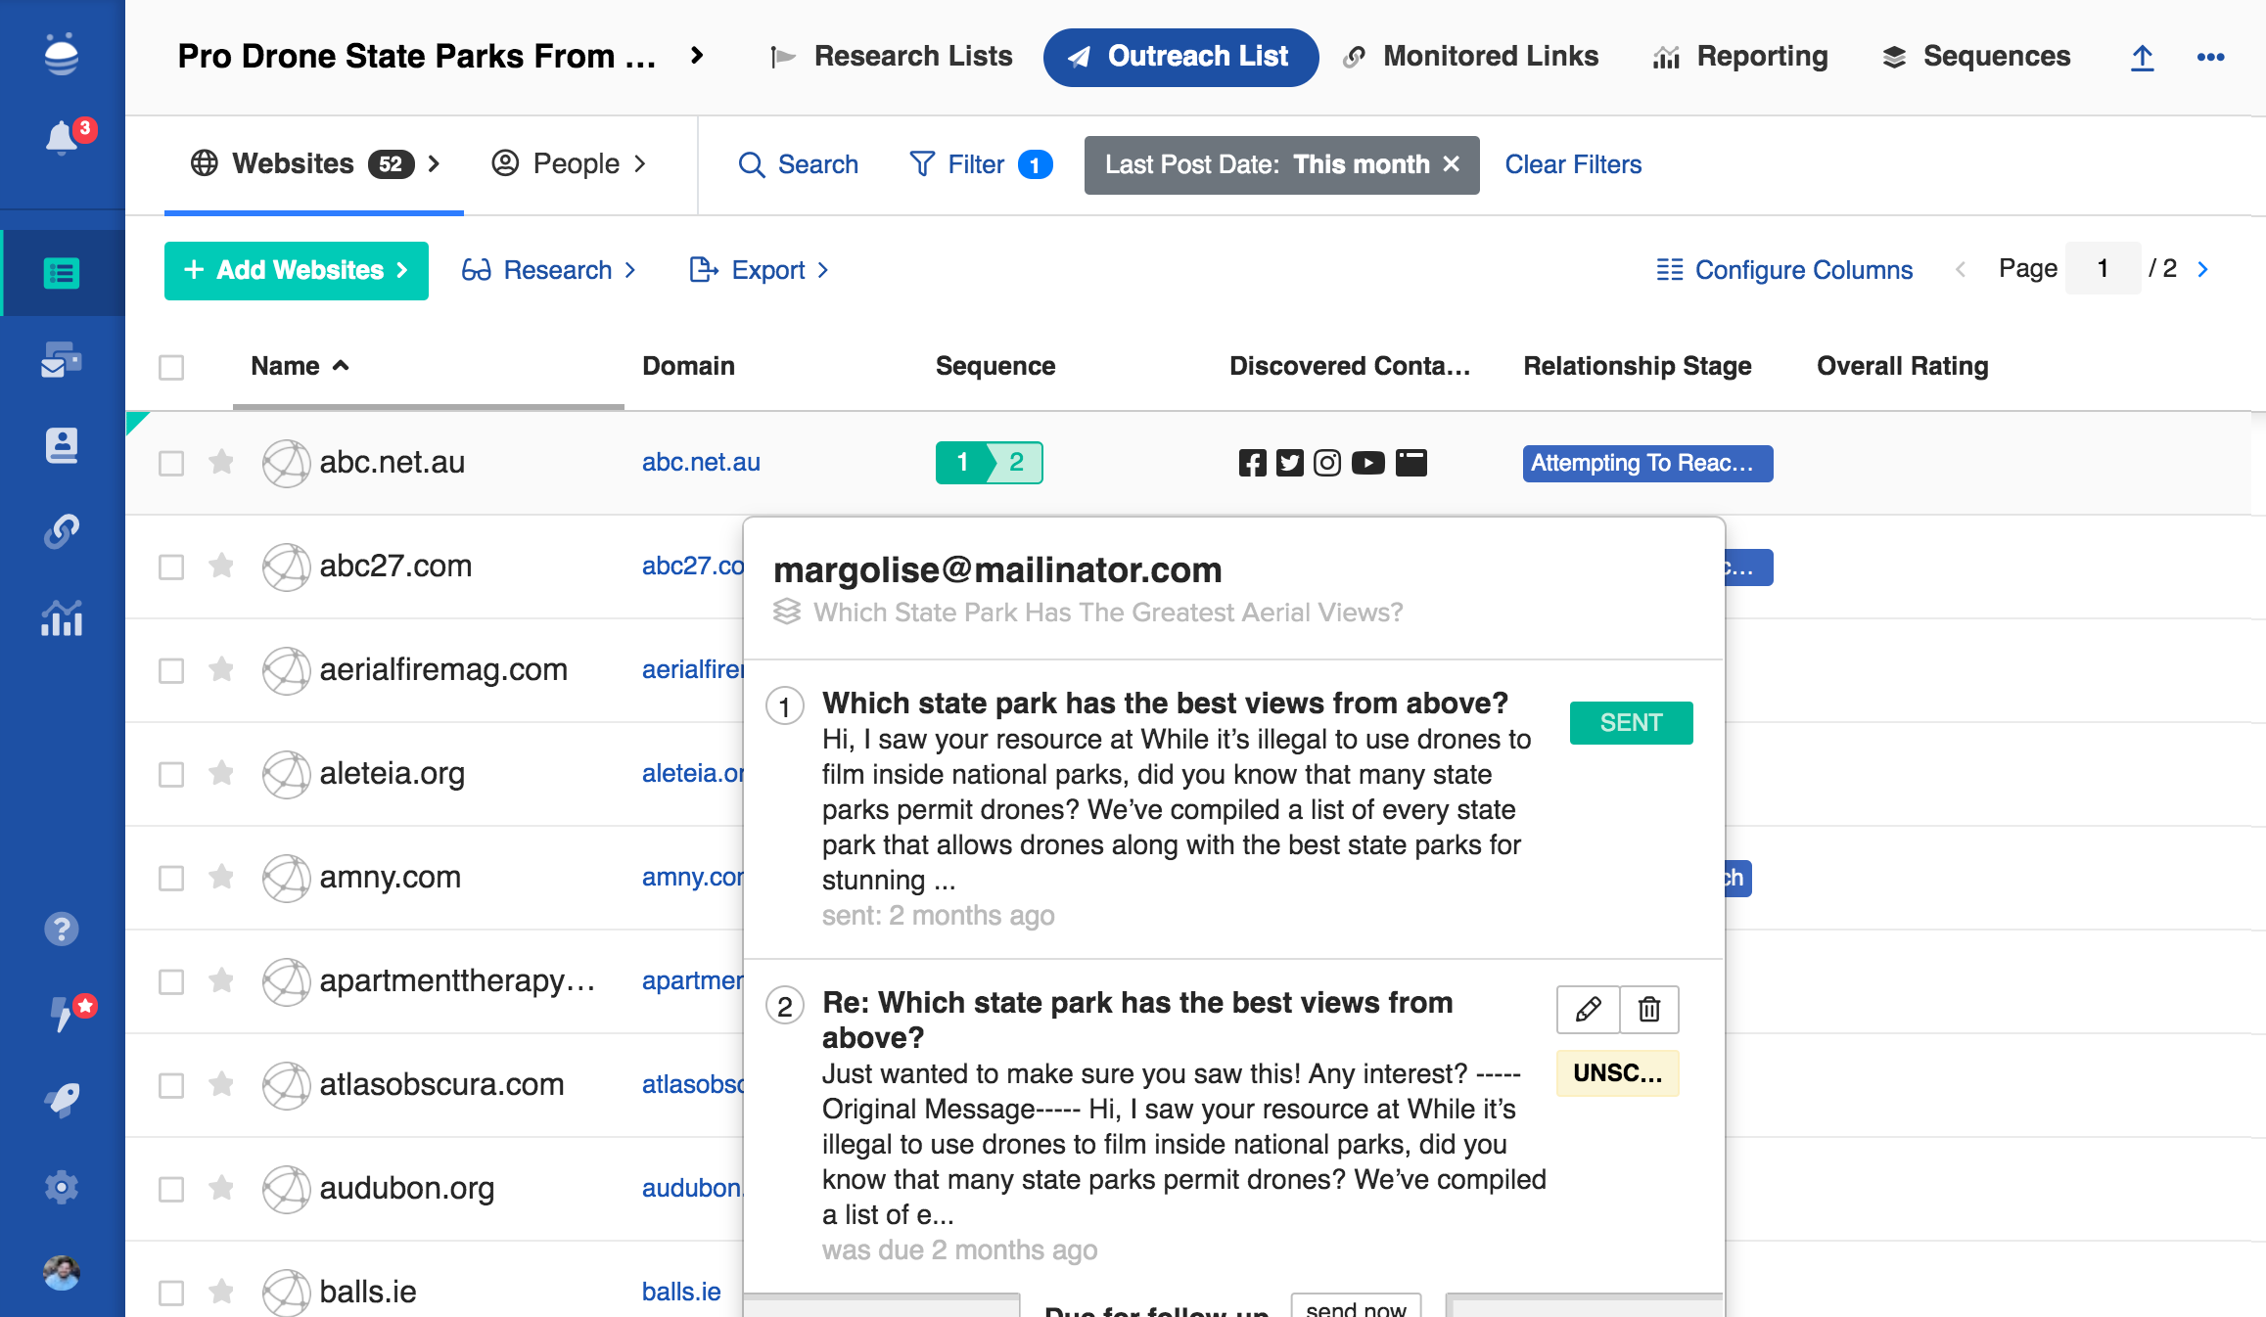
Task: Edit follow-up email with pencil icon
Action: point(1588,1009)
